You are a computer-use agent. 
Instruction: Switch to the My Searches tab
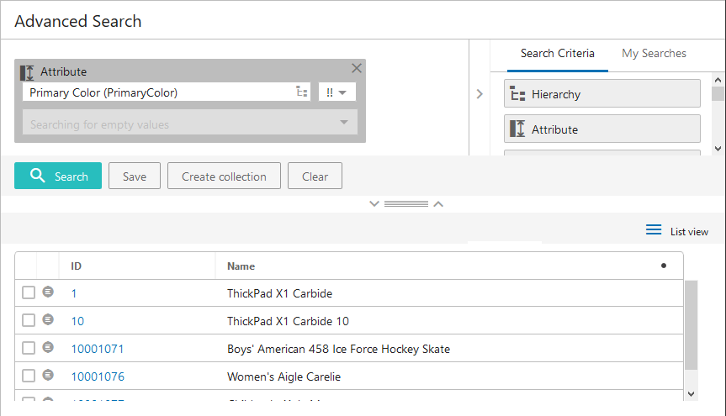tap(654, 54)
